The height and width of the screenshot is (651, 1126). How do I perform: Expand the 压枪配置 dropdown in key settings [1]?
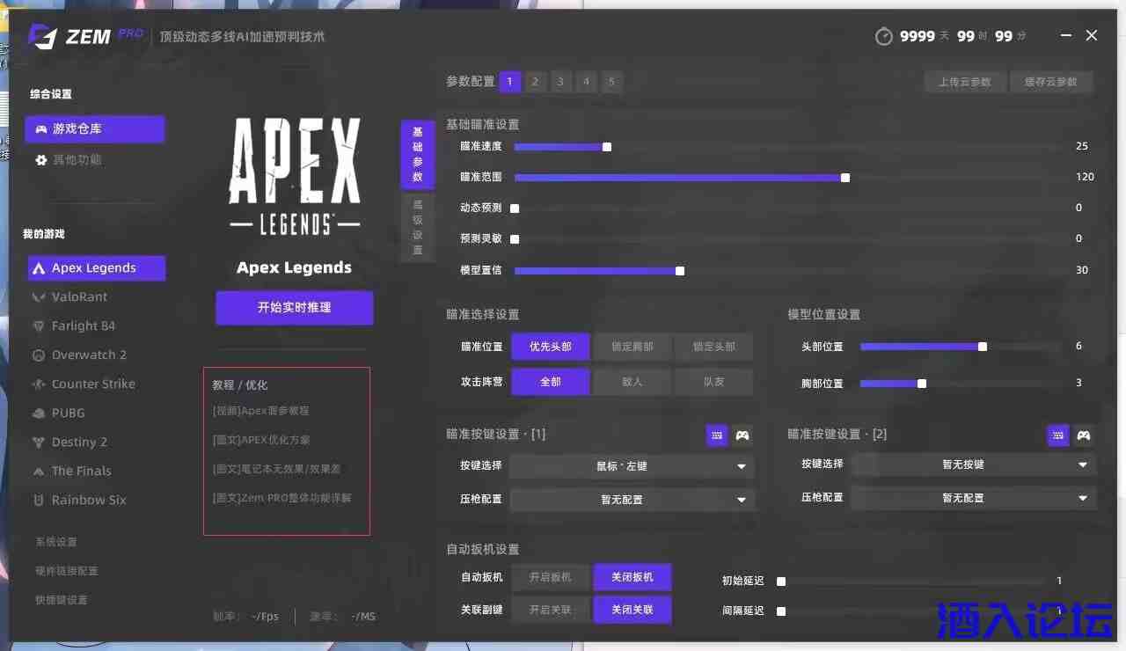pyautogui.click(x=631, y=500)
